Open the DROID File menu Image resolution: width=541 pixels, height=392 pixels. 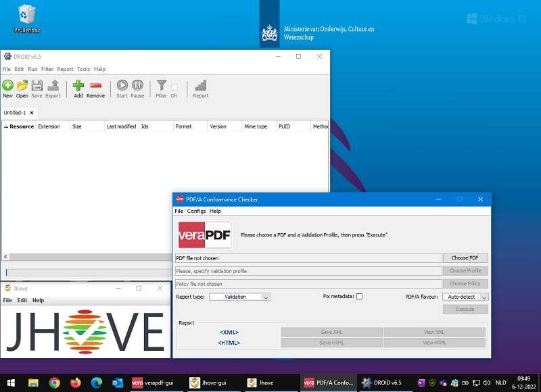tap(6, 69)
